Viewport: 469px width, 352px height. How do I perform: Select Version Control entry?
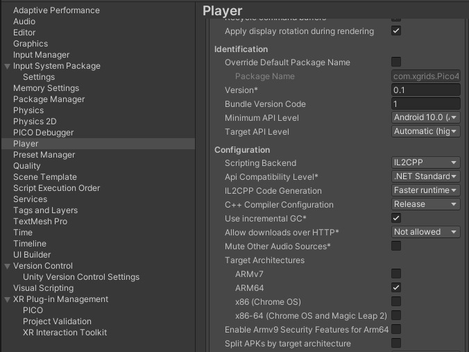(x=43, y=265)
